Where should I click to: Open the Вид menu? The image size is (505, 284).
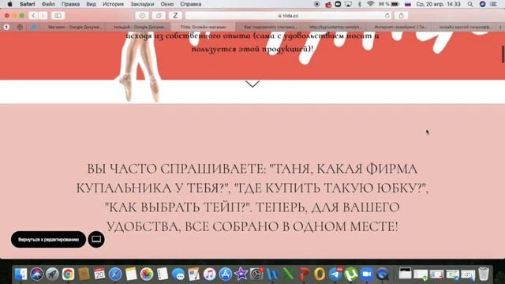click(x=92, y=4)
